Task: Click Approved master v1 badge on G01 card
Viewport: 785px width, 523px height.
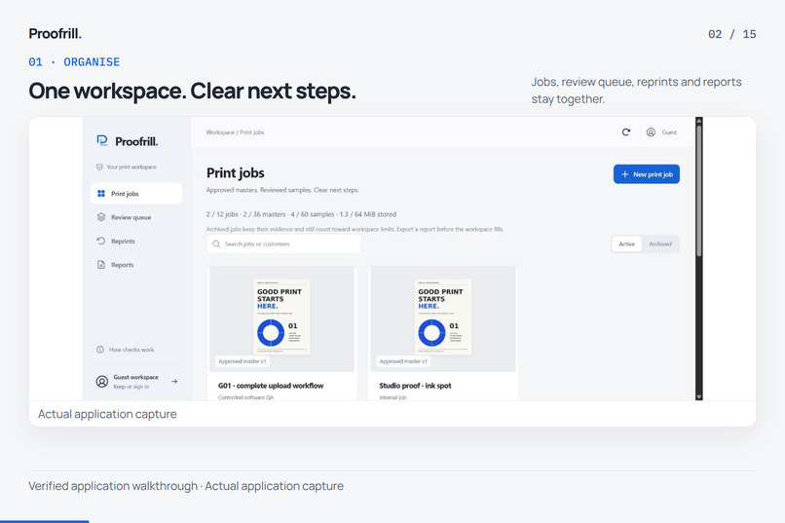Action: 243,361
